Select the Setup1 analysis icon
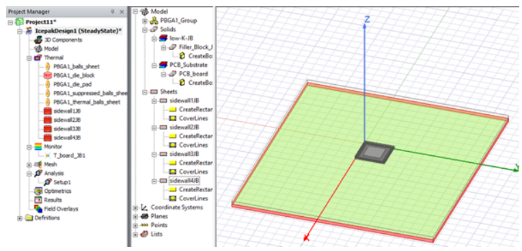522x251 pixels. [48, 182]
